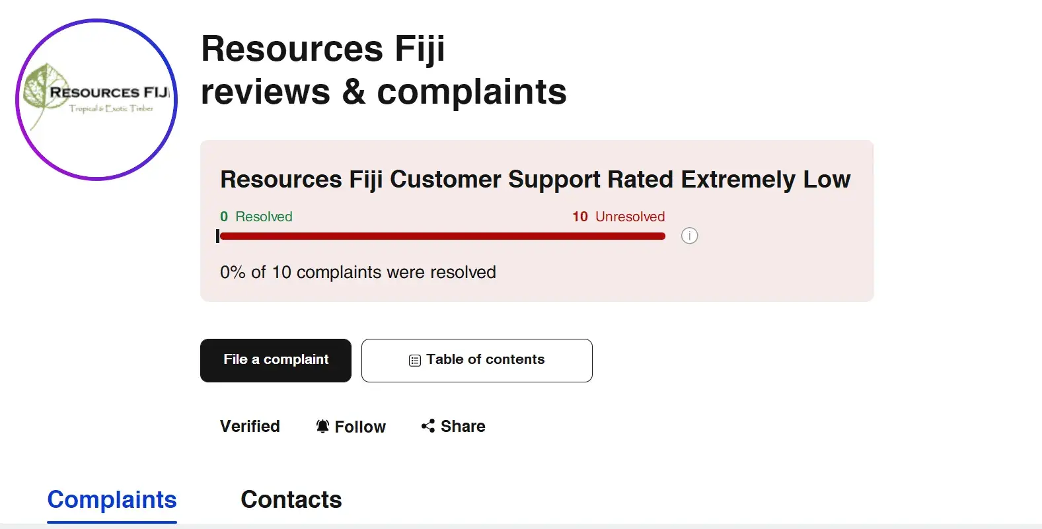Image resolution: width=1042 pixels, height=529 pixels.
Task: Open the Resources Fiji logo image
Action: (x=96, y=100)
